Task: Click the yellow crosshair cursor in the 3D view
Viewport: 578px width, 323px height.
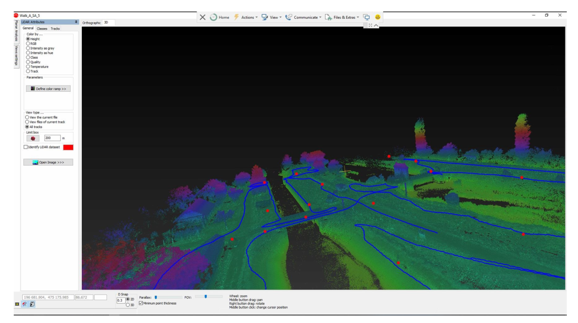Action: pos(345,171)
